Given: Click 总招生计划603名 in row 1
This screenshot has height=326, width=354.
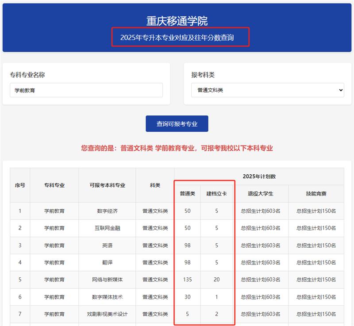Looking at the screenshot, I should (x=261, y=211).
